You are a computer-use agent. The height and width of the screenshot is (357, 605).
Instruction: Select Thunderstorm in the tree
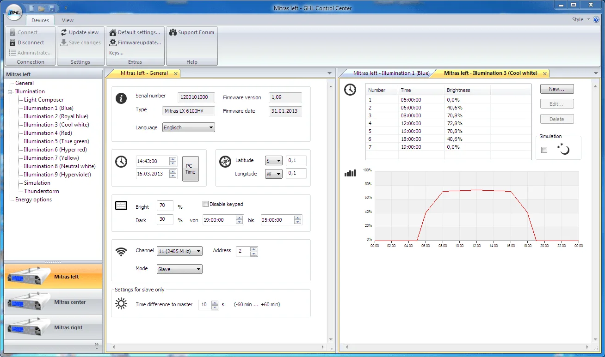(42, 191)
